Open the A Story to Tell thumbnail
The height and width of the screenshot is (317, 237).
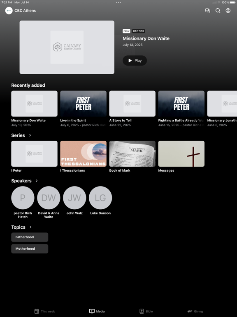132,104
